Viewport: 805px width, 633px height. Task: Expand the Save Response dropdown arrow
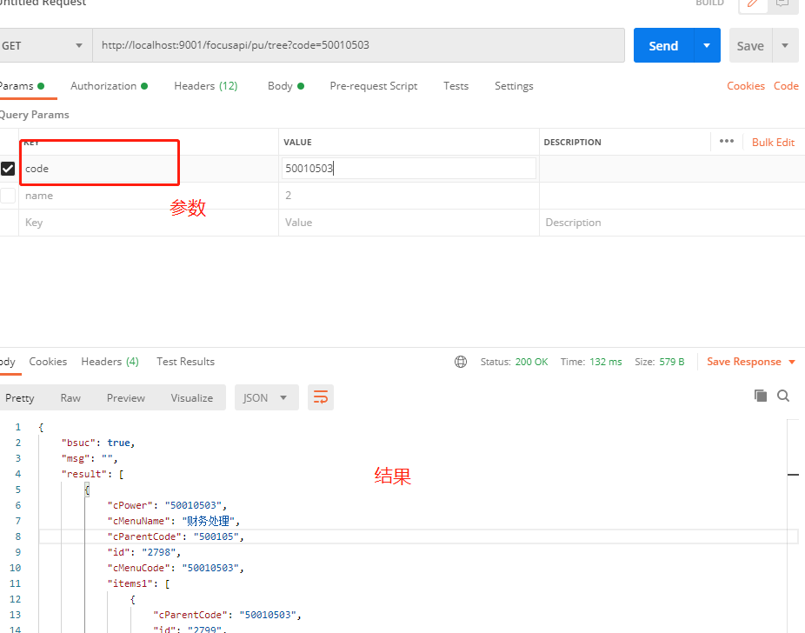(792, 362)
